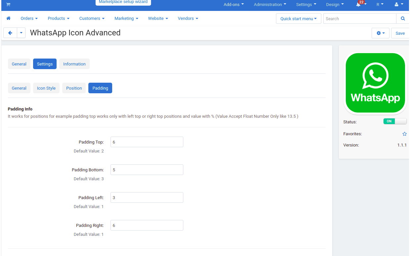Click the search magnifier button
Screen dimensions: 410x256
pyautogui.click(x=403, y=19)
